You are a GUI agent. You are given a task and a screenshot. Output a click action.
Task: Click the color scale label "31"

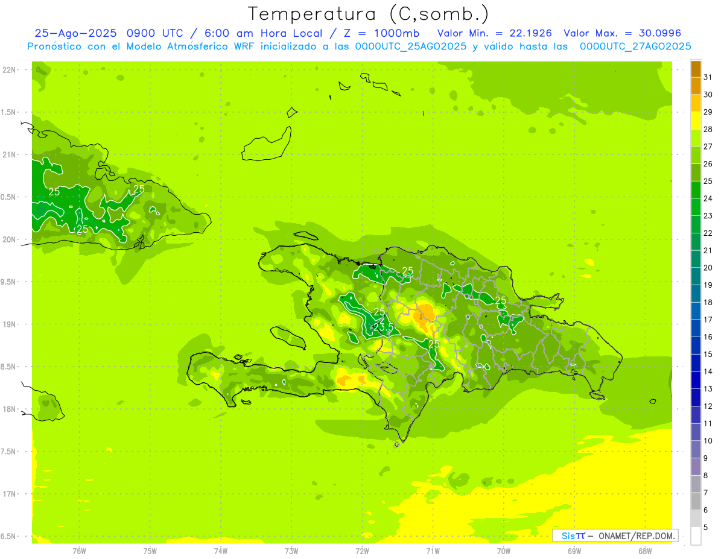708,77
